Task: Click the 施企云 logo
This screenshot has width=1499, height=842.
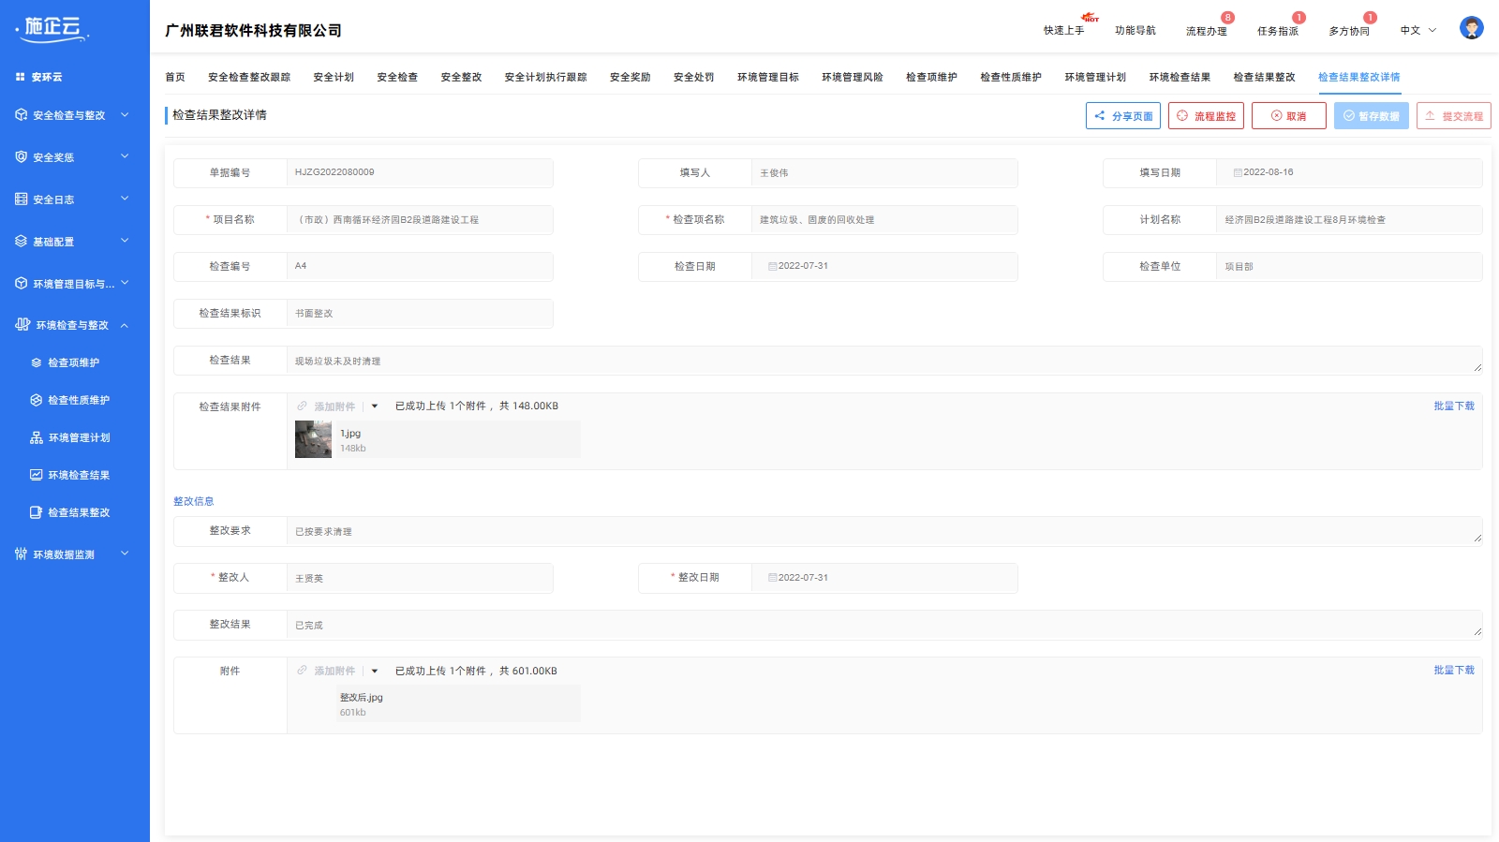Action: coord(52,29)
